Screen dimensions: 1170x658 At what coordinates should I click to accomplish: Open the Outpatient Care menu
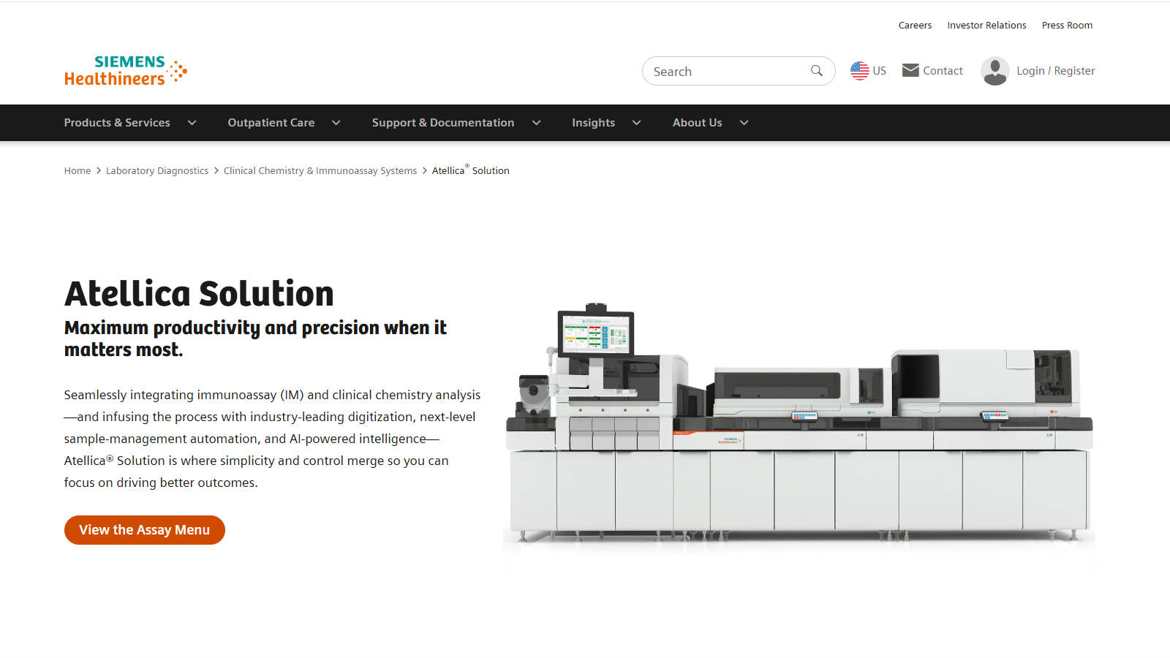(x=271, y=123)
